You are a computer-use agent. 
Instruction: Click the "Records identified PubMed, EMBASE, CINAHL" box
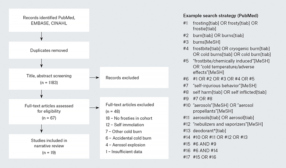coord(41,21)
